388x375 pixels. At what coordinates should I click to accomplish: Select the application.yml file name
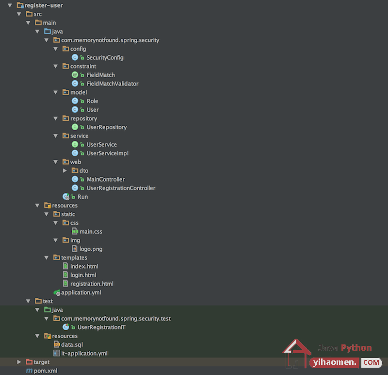(81, 293)
